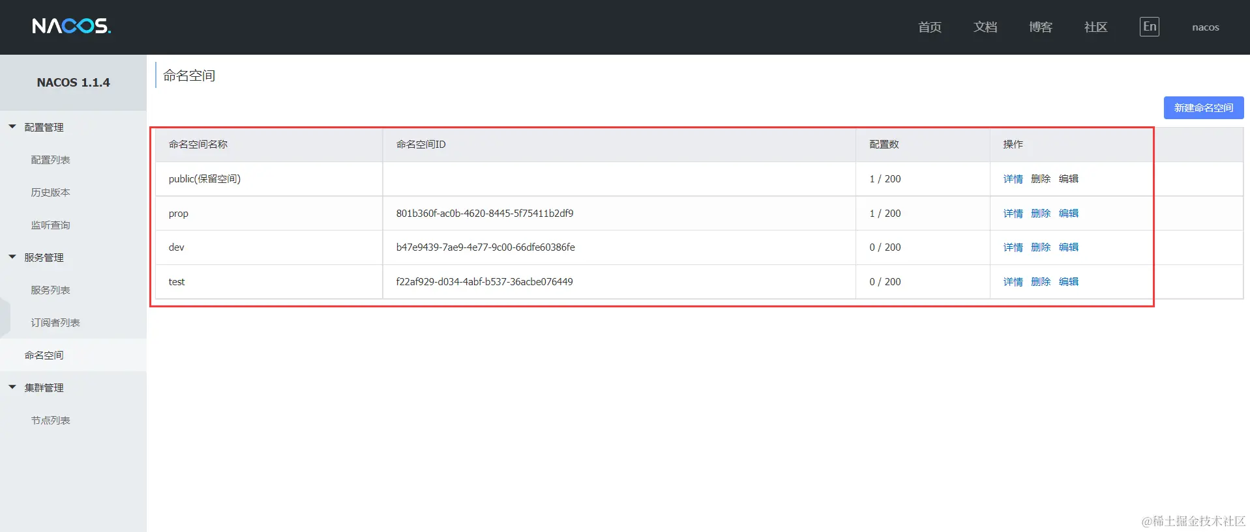Delete the test namespace

pyautogui.click(x=1041, y=282)
